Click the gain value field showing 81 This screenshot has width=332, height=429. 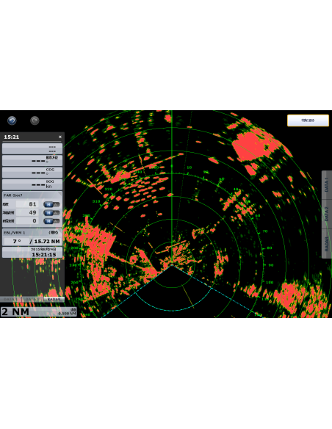point(28,204)
